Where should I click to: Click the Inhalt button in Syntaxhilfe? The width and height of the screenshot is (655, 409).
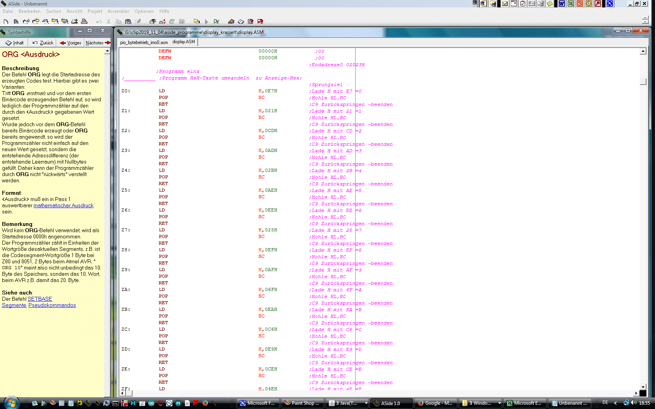(14, 43)
